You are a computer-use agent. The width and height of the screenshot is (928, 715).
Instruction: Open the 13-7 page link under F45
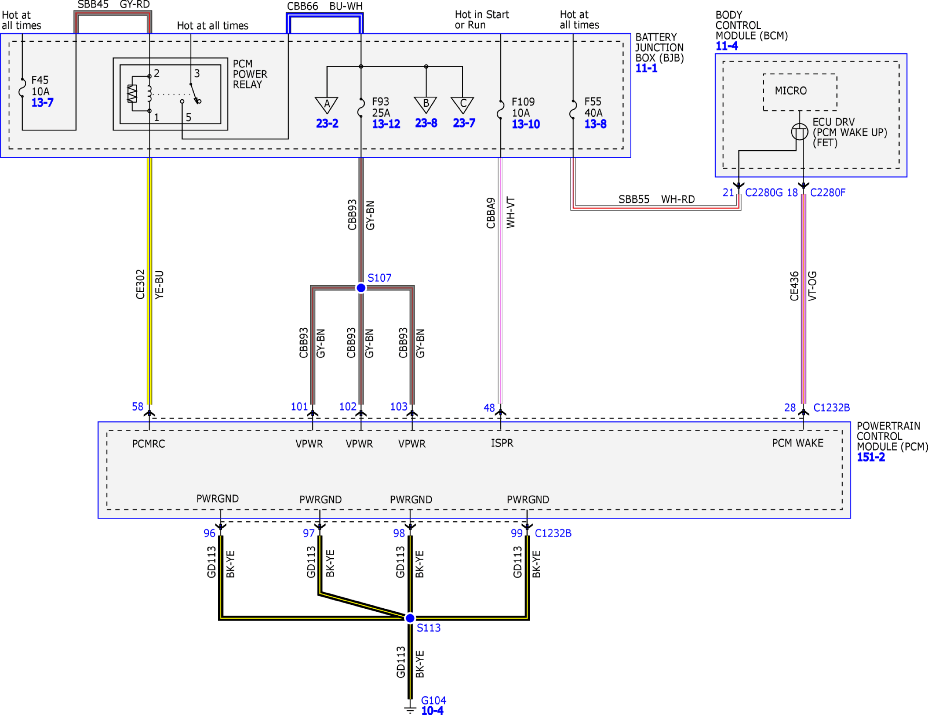coord(42,103)
